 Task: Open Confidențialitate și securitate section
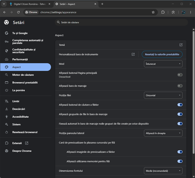26,51
